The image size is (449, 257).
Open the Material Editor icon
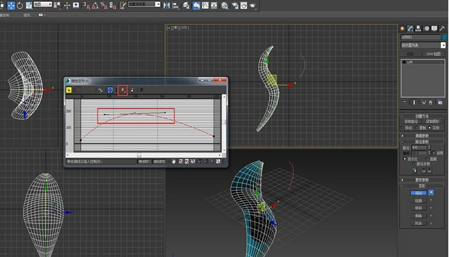coord(224,6)
